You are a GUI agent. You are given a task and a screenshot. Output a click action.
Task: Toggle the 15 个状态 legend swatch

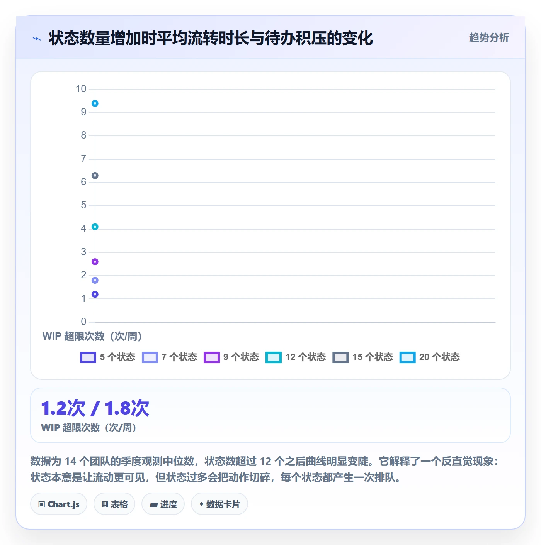coord(340,357)
